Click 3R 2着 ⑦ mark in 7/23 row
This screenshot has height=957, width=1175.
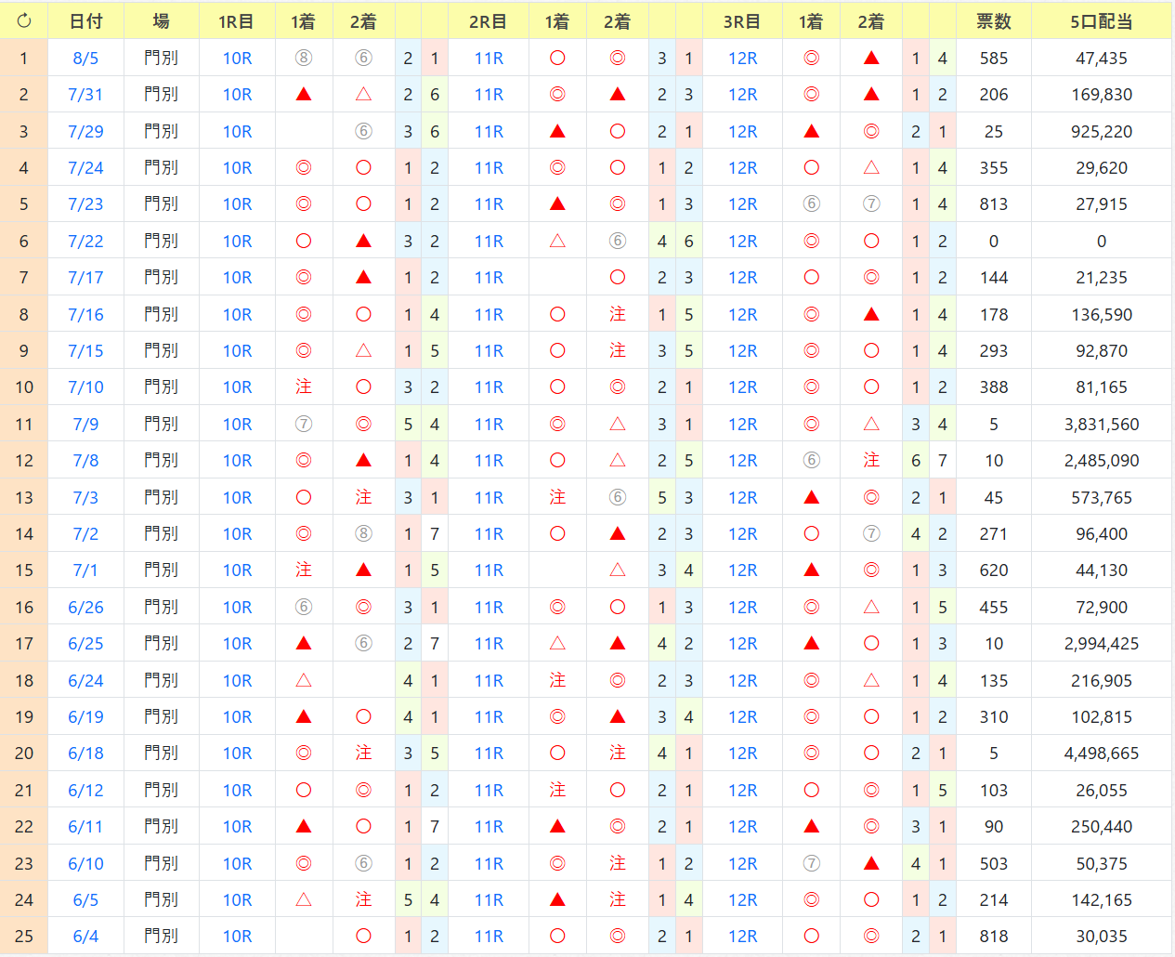coord(871,204)
